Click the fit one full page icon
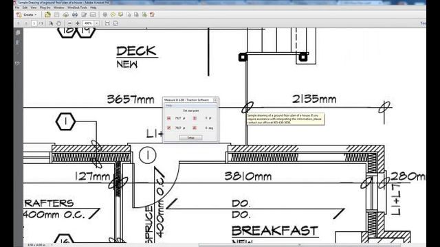Viewport: 440px width, 247px height. (x=115, y=23)
